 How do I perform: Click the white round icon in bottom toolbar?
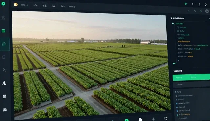pos(140,120)
